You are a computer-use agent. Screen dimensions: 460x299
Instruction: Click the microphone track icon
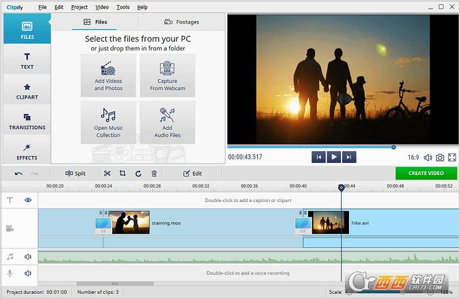click(10, 273)
